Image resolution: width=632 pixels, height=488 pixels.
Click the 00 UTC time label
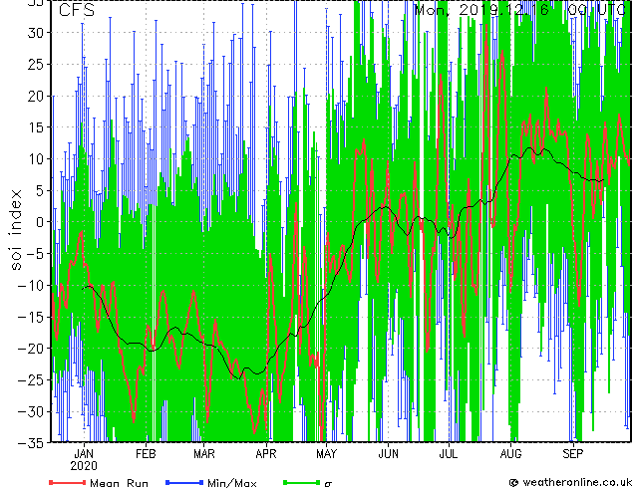tap(597, 10)
